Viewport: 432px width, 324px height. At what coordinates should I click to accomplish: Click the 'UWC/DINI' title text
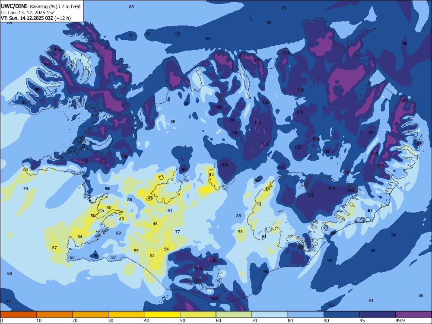click(14, 6)
